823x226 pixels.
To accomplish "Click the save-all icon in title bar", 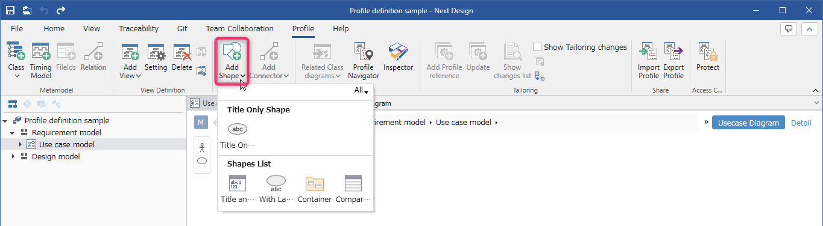I will [27, 10].
